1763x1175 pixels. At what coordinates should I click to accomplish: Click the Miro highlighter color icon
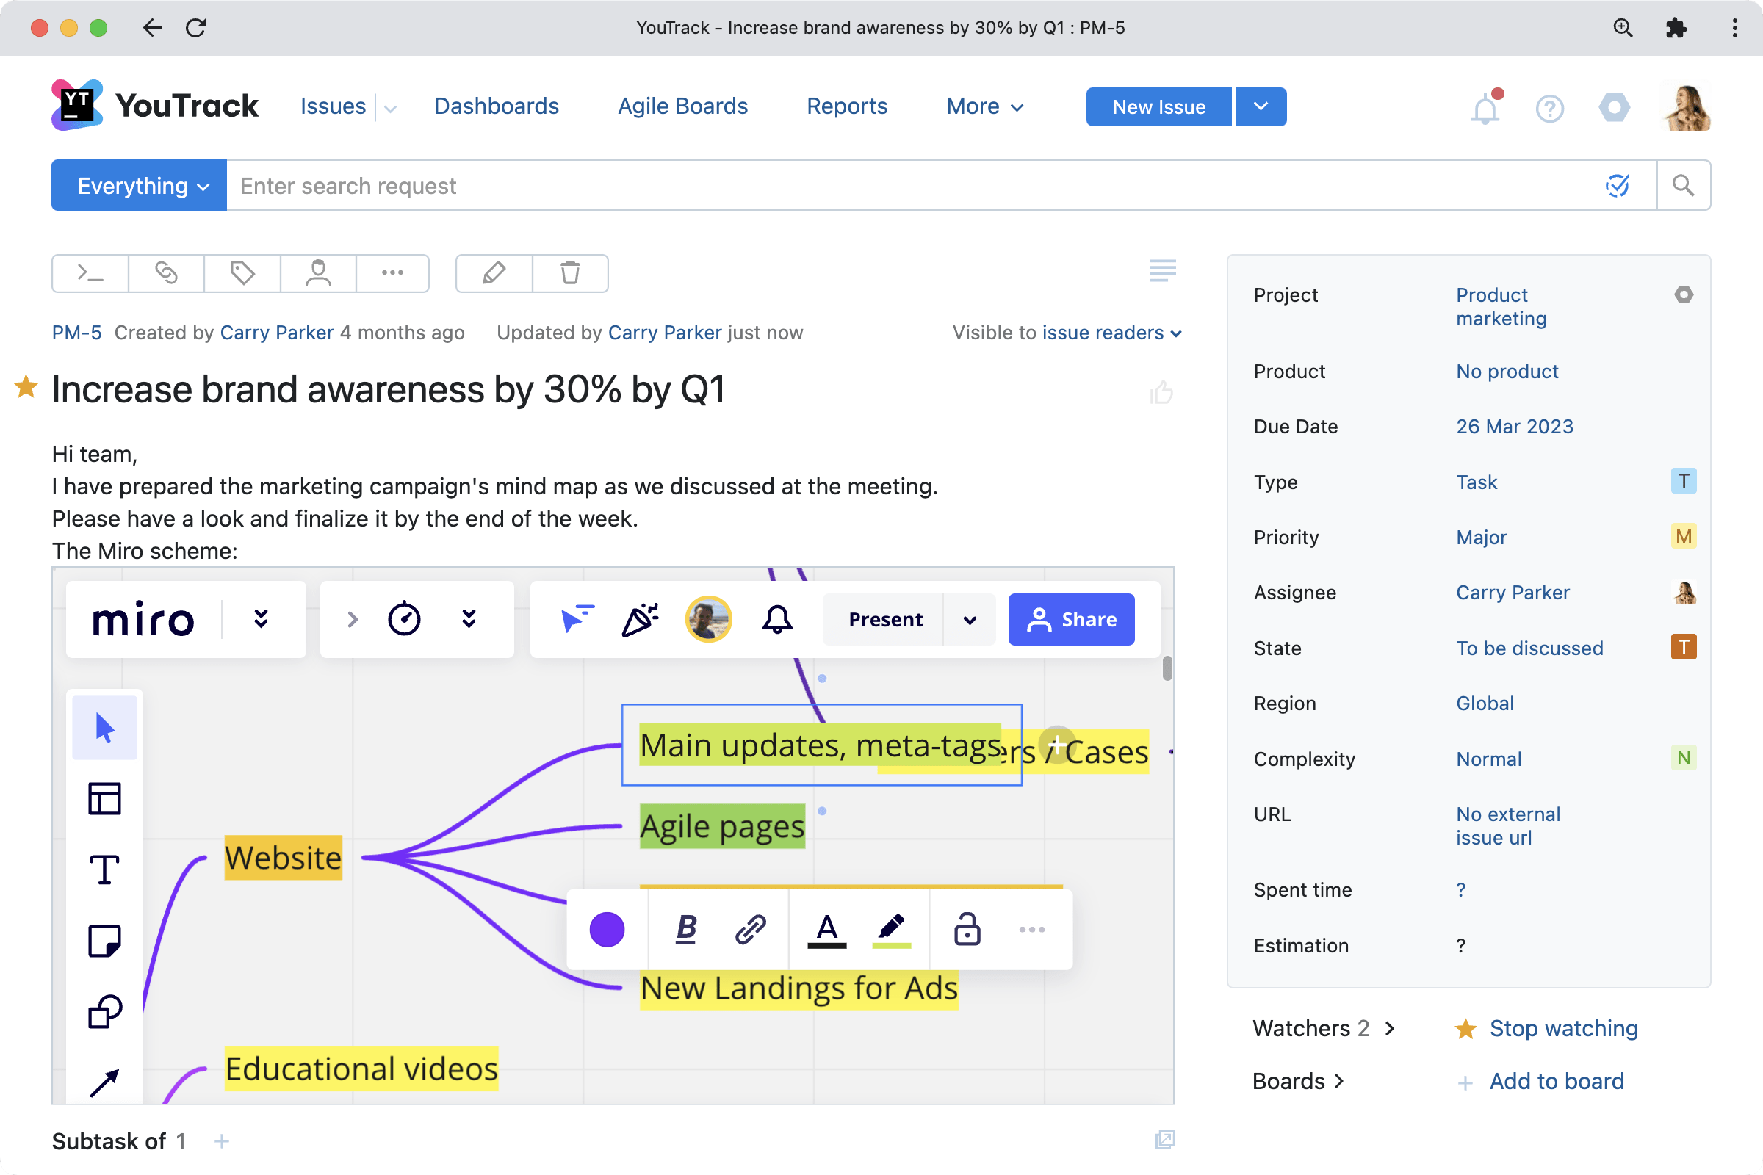coord(891,929)
